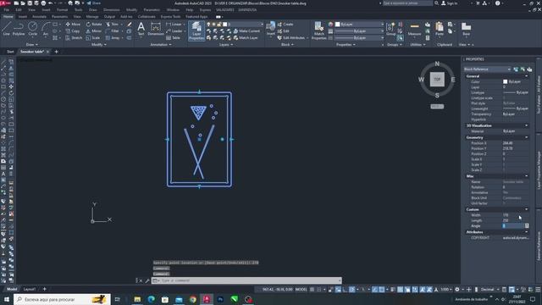The width and height of the screenshot is (542, 305).
Task: Activate the Move command
Action: click(x=73, y=25)
